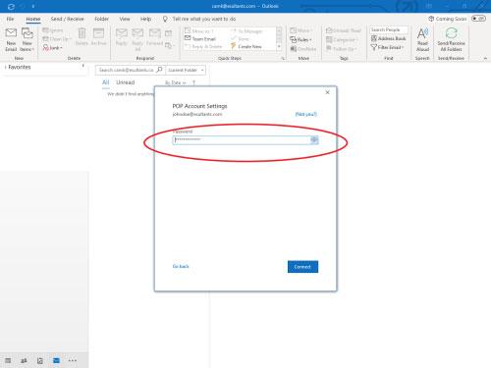Image resolution: width=491 pixels, height=368 pixels.
Task: Open the Rules dropdown
Action: [x=301, y=40]
